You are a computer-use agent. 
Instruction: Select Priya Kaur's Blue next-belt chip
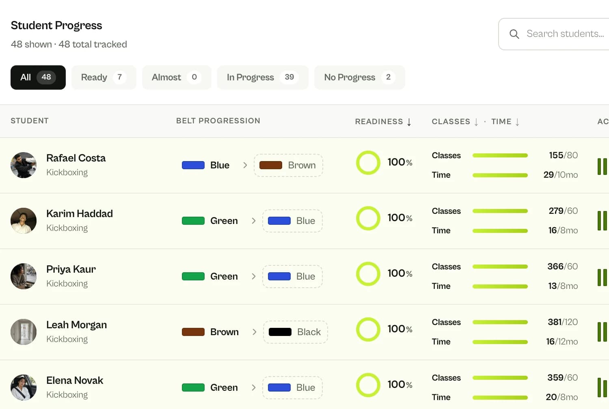(x=292, y=276)
